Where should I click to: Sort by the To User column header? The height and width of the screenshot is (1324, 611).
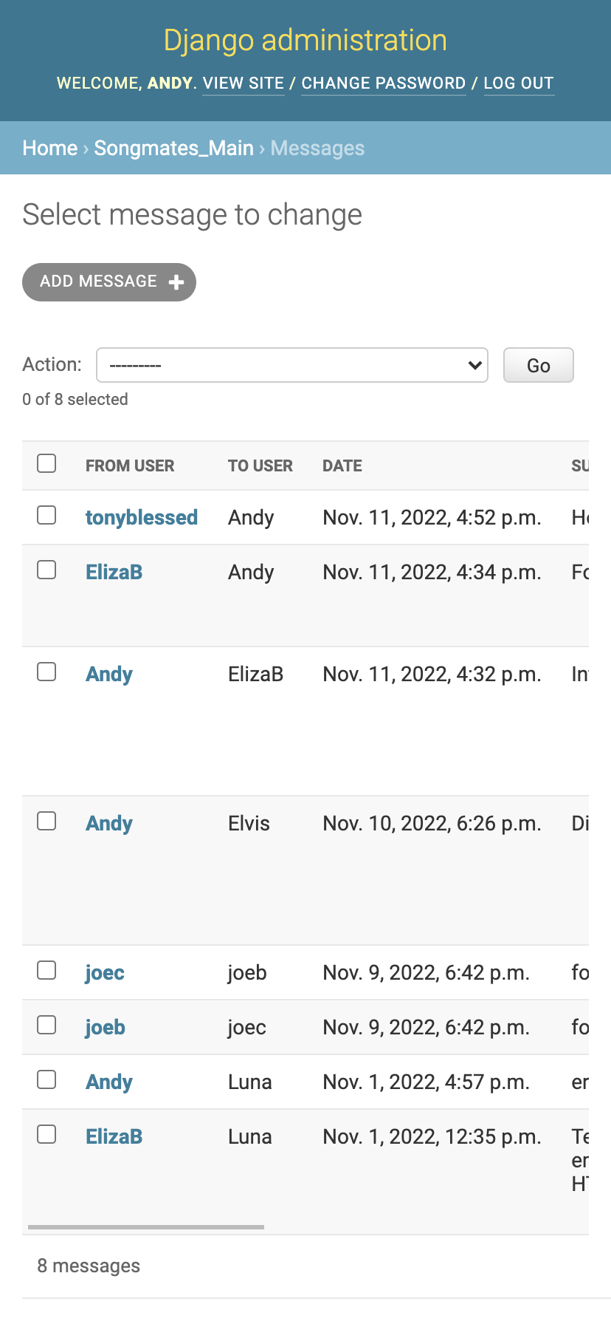(260, 465)
